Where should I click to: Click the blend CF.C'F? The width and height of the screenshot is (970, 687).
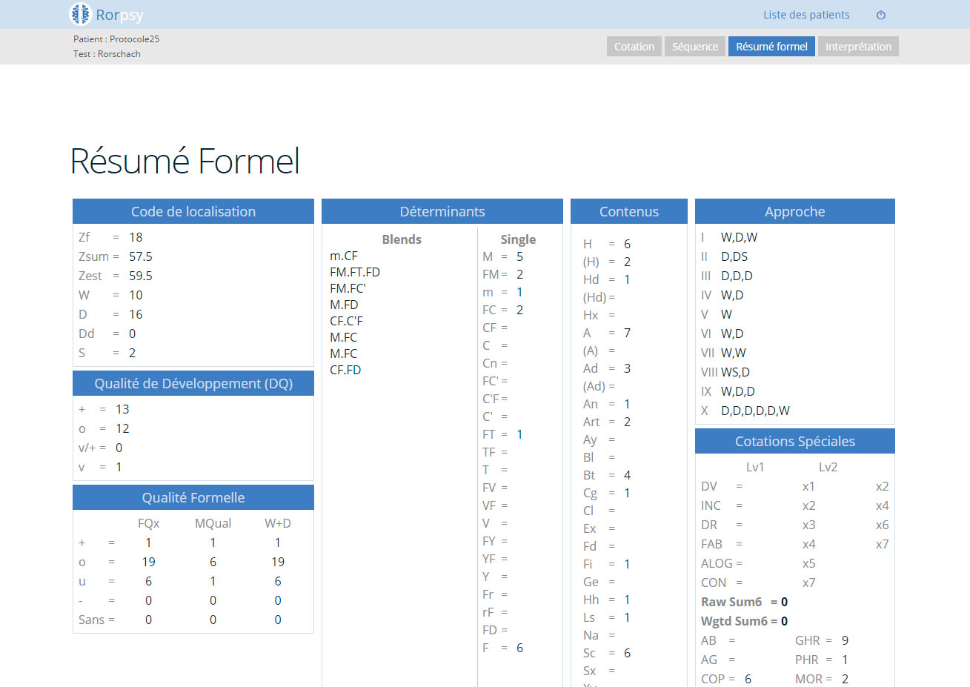[346, 321]
